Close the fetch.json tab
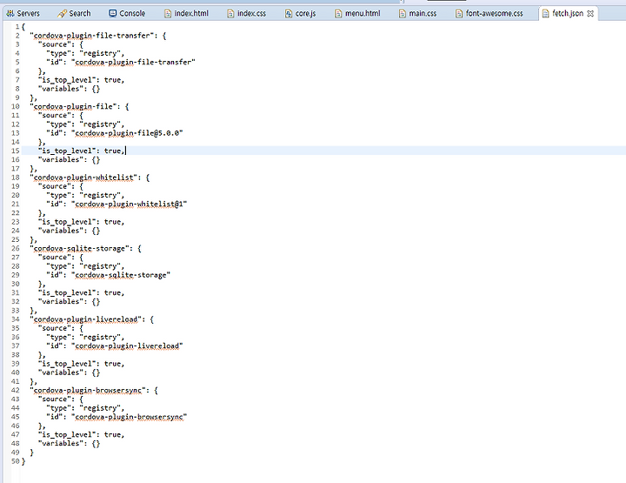Viewport: 626px width, 483px height. coord(590,14)
